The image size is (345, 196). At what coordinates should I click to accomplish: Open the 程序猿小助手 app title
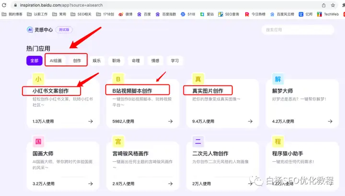tap(287, 154)
